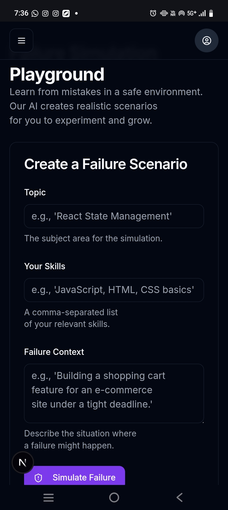Image resolution: width=228 pixels, height=510 pixels.
Task: Open the hamburger navigation menu
Action: 21,41
